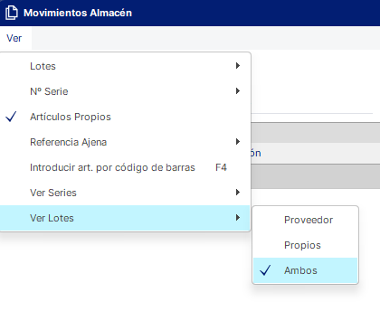Open the Ver Series submenu arrow

coord(238,193)
